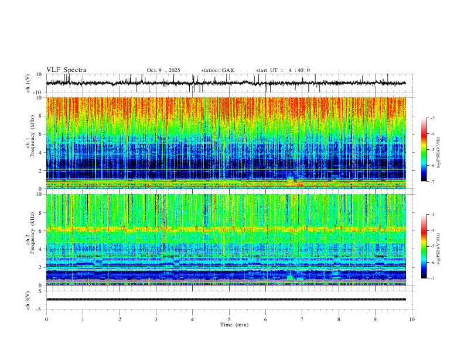Click time axis tick label "2"
The height and width of the screenshot is (358, 464).
point(120,319)
